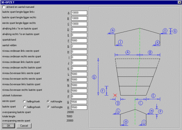Enable 'afstand en aantal manueel' checkbox

click(4, 7)
